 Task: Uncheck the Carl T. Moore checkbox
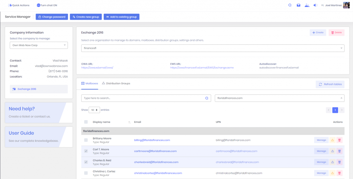[86, 151]
